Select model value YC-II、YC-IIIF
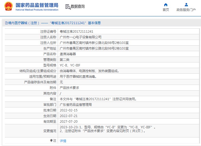Screen dimensions: 201x146 (x=70, y=65)
